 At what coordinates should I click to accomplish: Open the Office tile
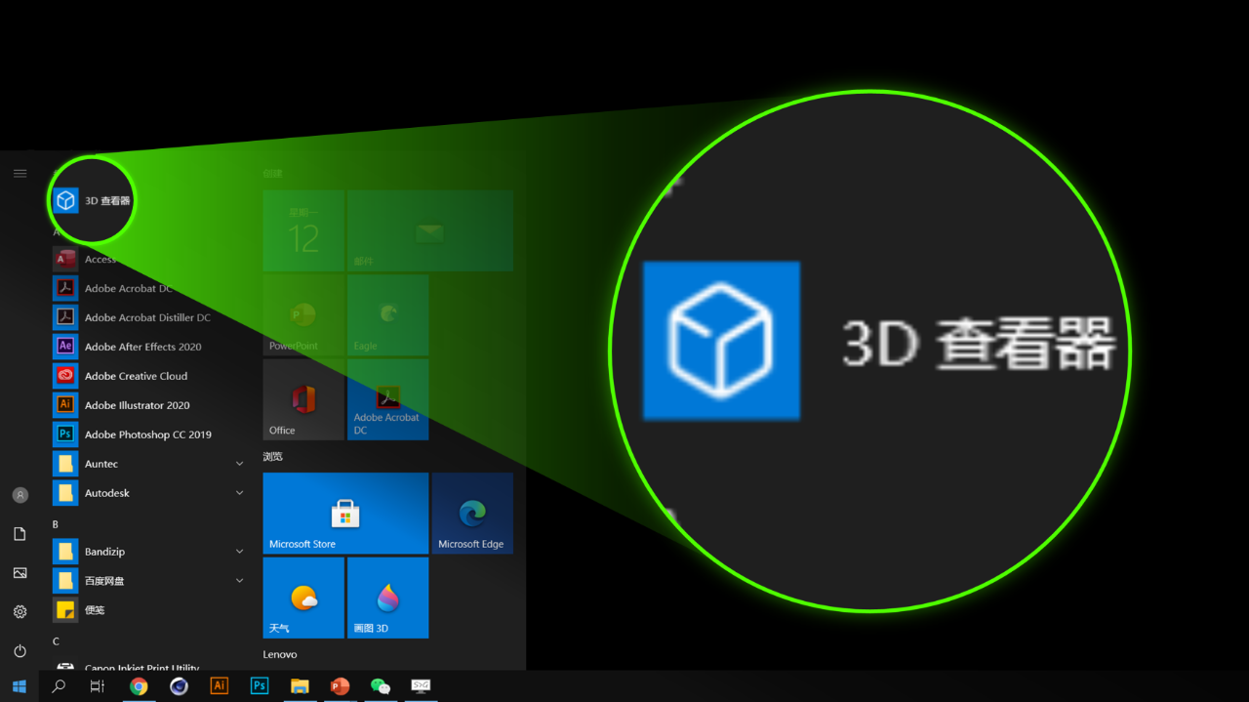point(303,399)
